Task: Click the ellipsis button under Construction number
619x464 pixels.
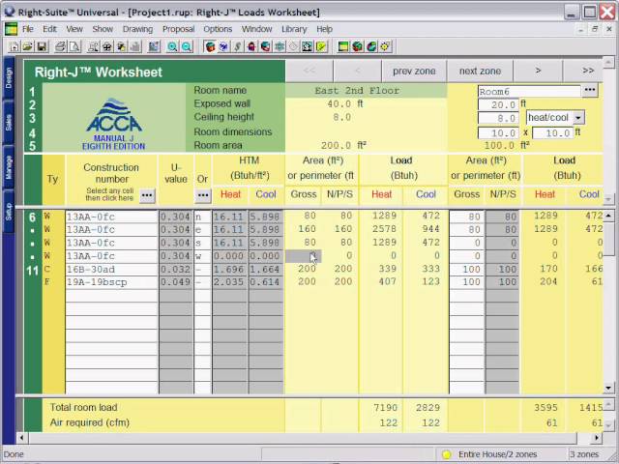Action: pos(147,195)
